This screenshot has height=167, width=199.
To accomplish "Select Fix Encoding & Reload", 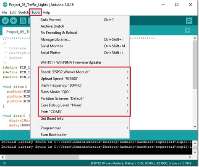I will click(x=80, y=33).
